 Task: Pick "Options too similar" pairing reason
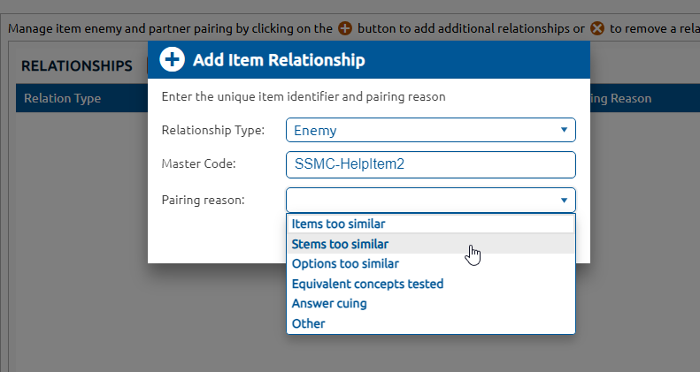pos(345,264)
